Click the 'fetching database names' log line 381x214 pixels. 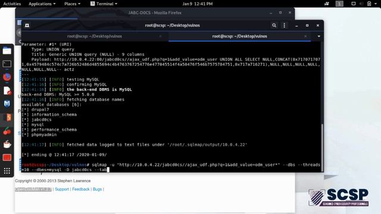[95, 99]
